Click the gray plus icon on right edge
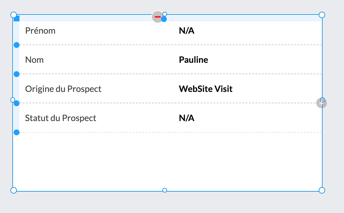Screen dimensions: 344x213 point(321,103)
